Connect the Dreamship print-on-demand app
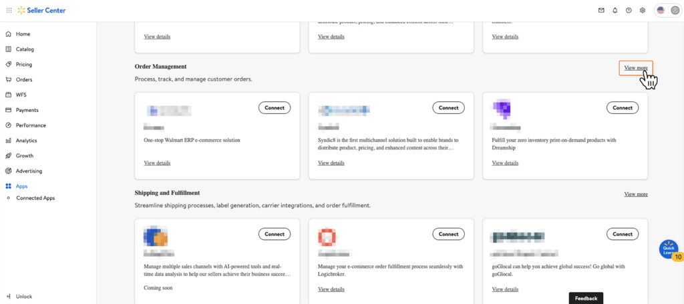This screenshot has height=304, width=684. point(623,107)
